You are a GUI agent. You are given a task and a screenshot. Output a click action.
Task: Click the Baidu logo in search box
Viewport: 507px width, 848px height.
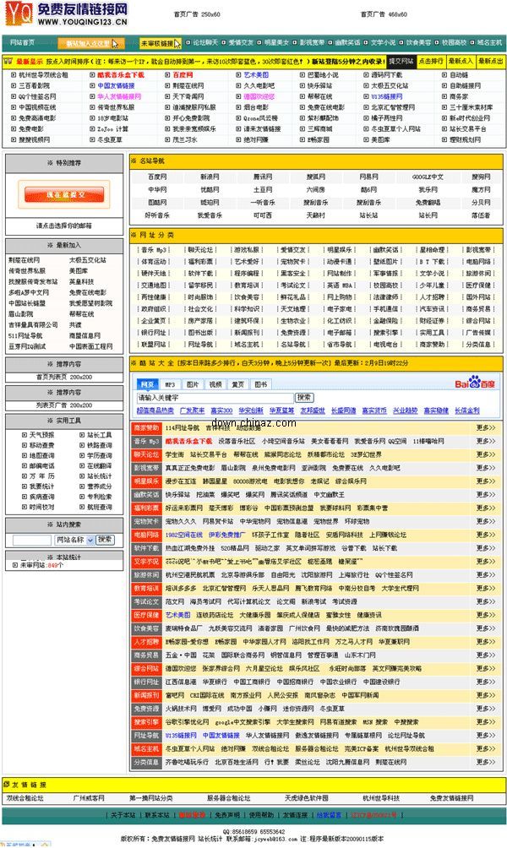click(475, 383)
